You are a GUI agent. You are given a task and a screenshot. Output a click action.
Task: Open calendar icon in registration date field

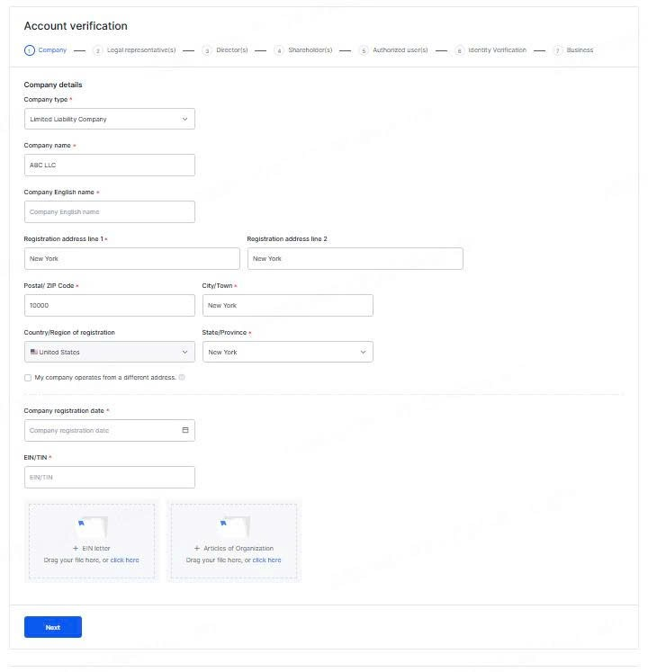click(x=185, y=430)
